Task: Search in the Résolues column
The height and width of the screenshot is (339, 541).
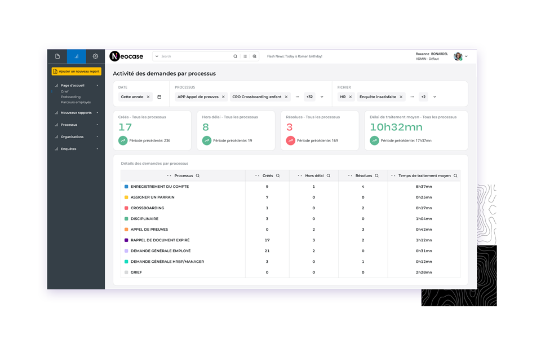Action: tap(377, 176)
